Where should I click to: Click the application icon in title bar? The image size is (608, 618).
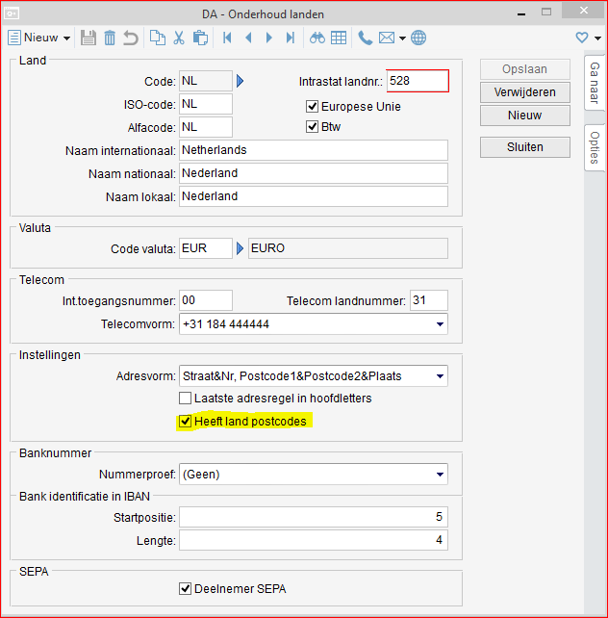point(12,13)
